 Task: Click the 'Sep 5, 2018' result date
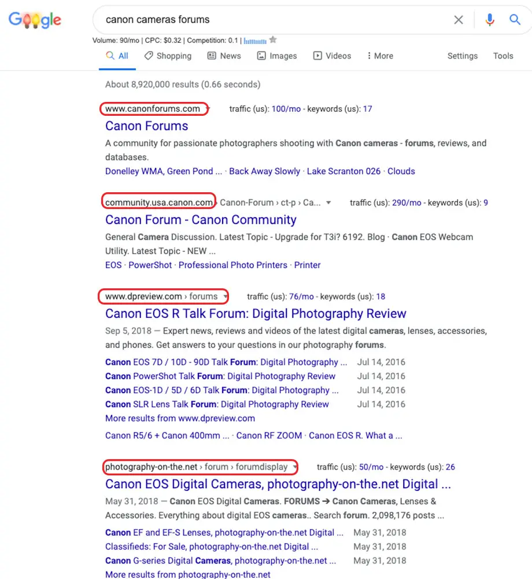(x=128, y=331)
